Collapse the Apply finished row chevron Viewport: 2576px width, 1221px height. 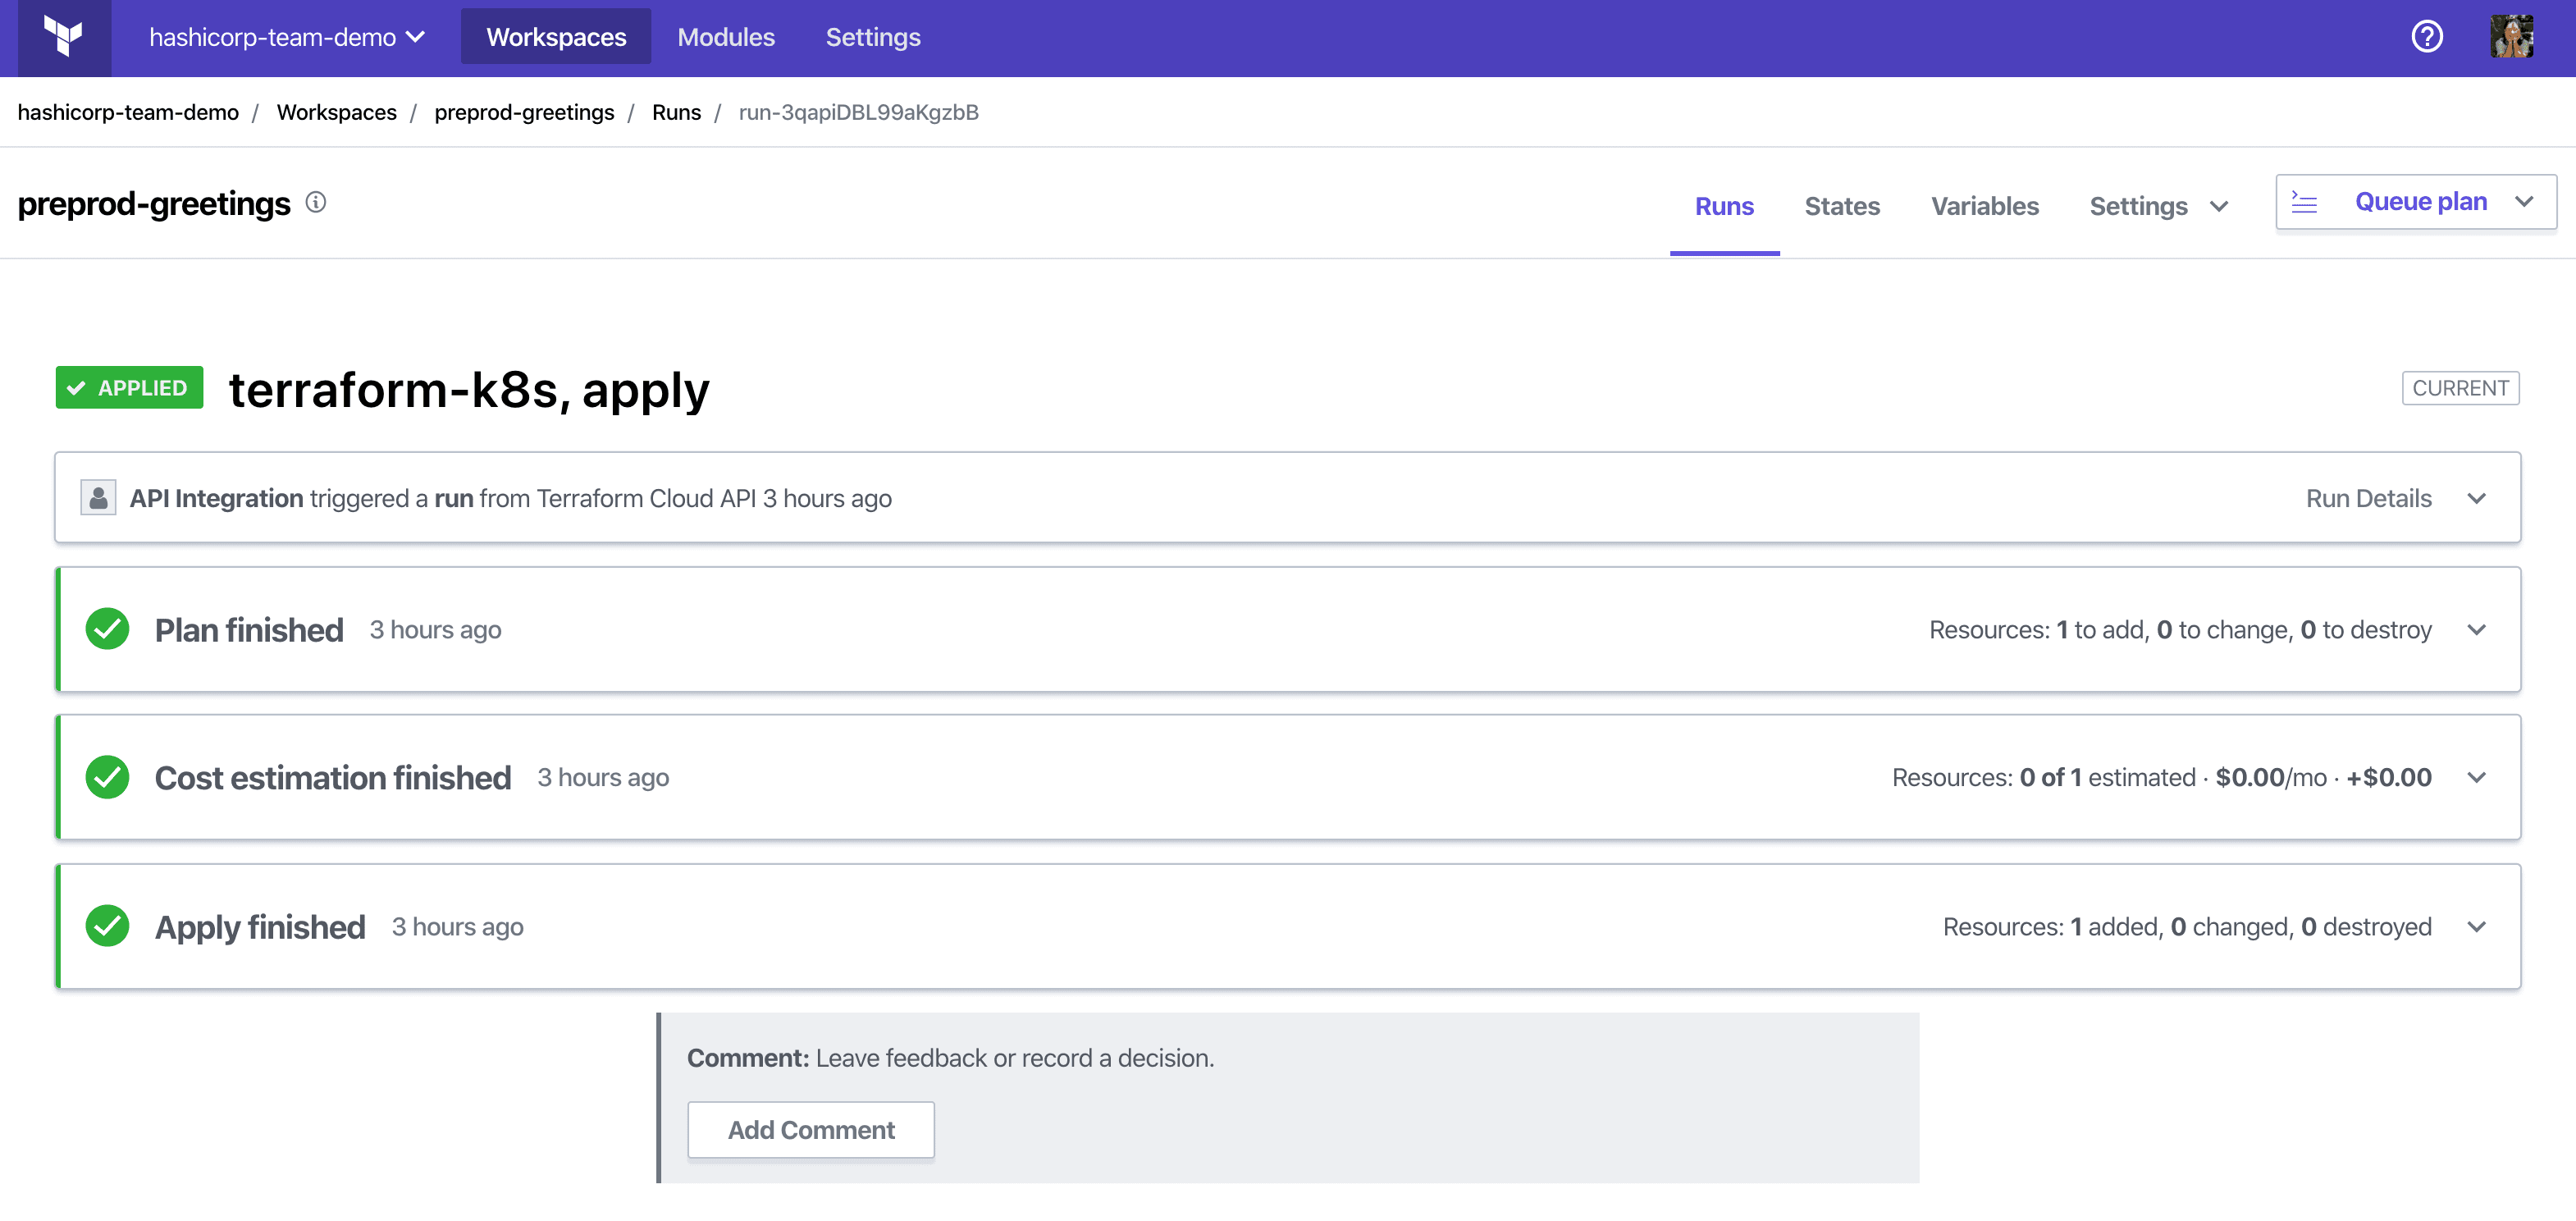pos(2477,926)
